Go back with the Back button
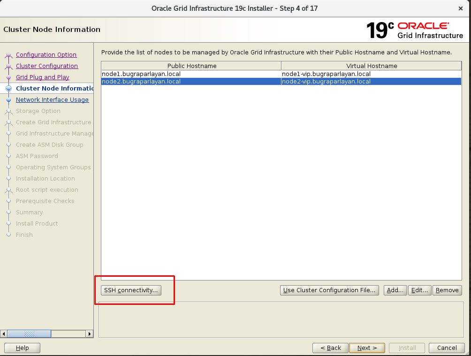This screenshot has height=356, width=471. point(330,348)
